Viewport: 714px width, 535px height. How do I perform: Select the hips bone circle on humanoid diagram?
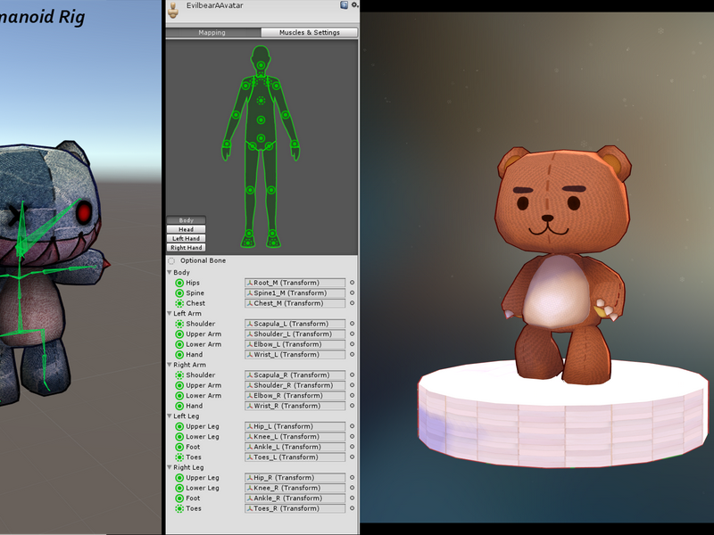click(261, 138)
